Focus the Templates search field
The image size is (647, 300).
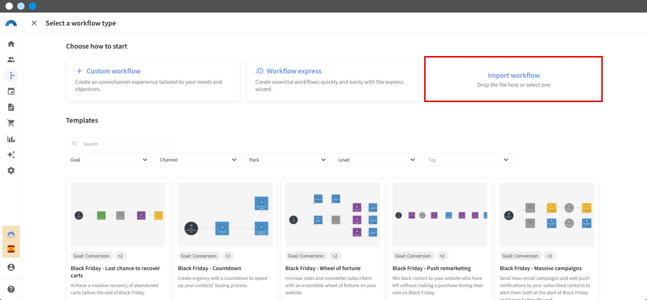120,144
